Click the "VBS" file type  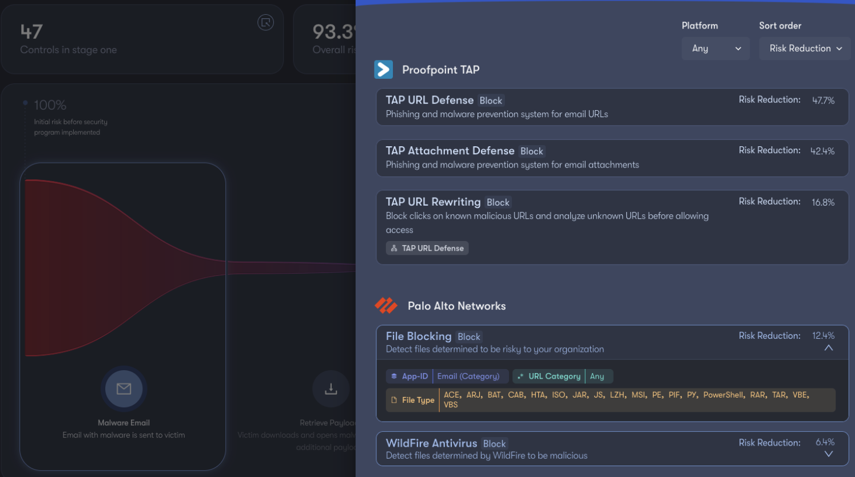pyautogui.click(x=451, y=404)
